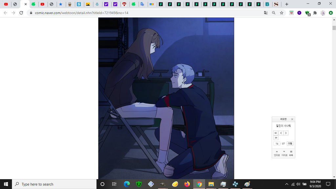
Task: Open the Skype-style blue S tab
Action: [x=79, y=4]
